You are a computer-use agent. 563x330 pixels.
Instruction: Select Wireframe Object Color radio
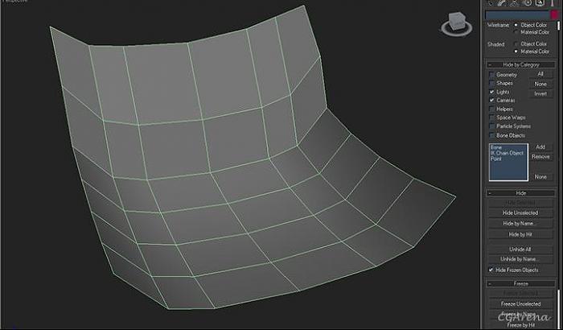click(x=516, y=25)
